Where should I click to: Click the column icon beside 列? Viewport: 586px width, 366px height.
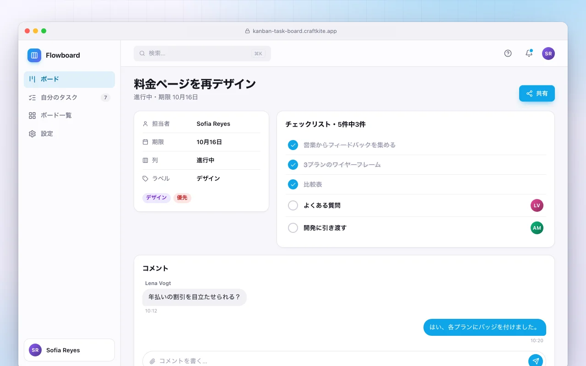(x=146, y=161)
